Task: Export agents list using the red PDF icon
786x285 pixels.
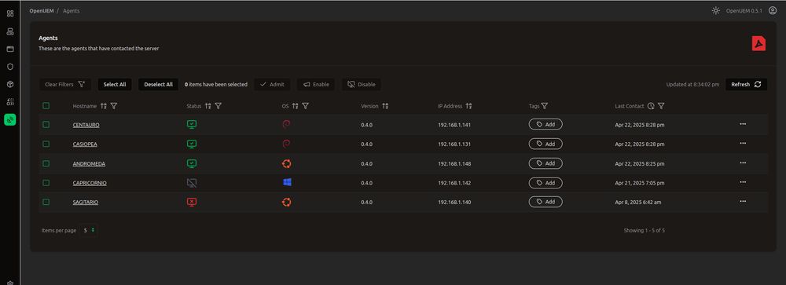Action: 758,44
